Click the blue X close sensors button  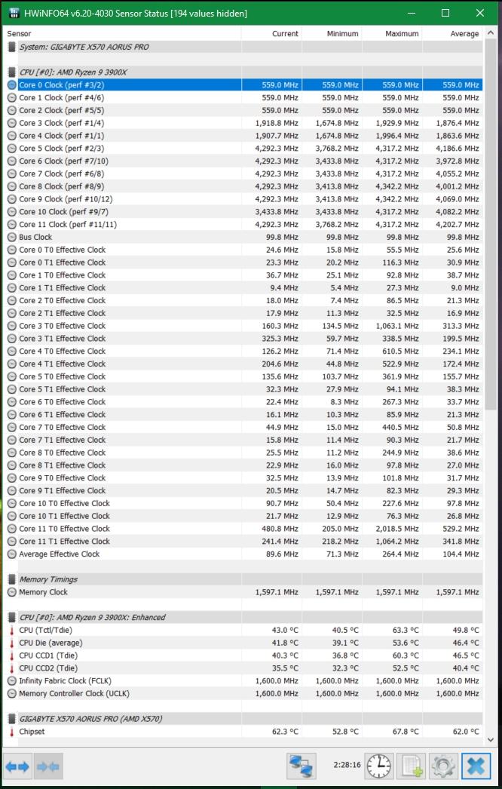(x=476, y=766)
